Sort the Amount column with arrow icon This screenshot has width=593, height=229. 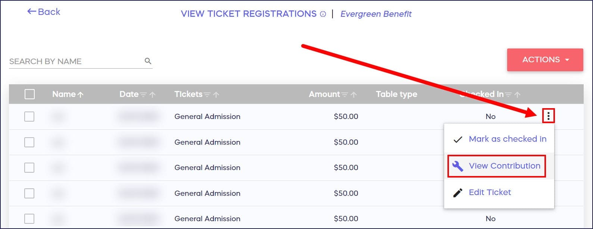(x=354, y=95)
